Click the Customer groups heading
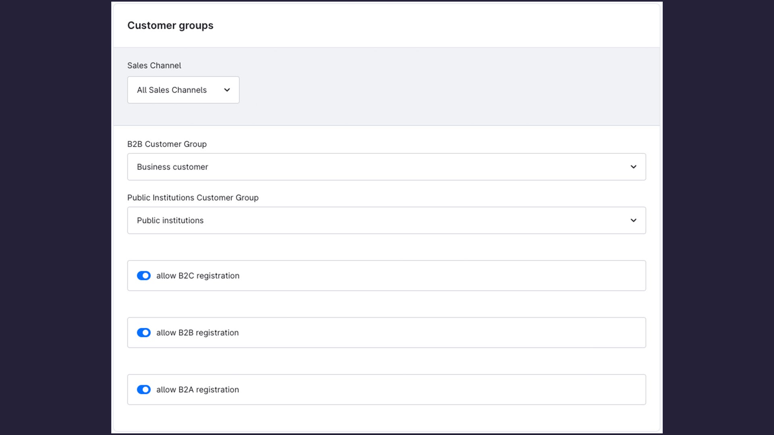This screenshot has height=435, width=774. [170, 25]
